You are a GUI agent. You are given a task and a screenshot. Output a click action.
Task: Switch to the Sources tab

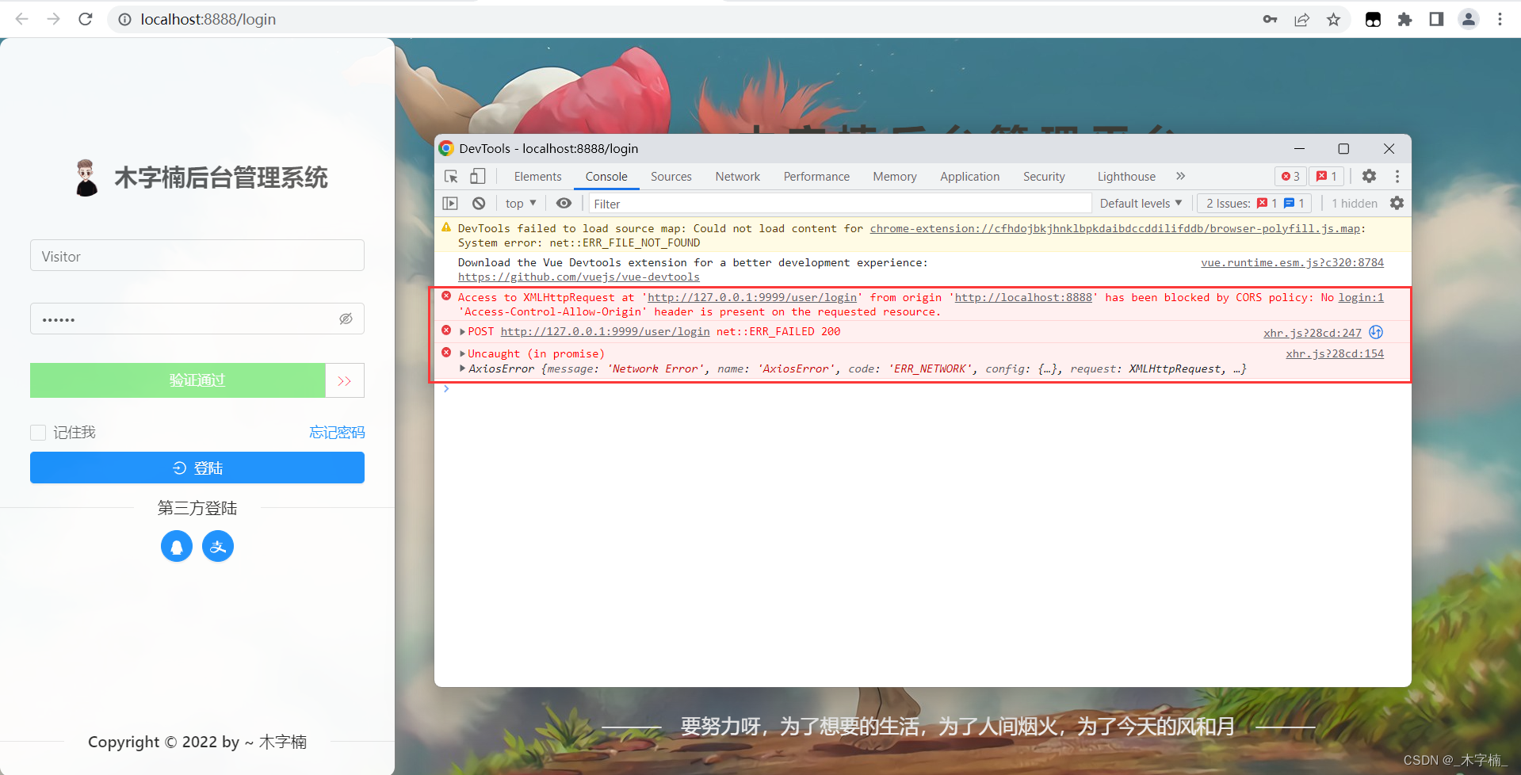tap(671, 176)
